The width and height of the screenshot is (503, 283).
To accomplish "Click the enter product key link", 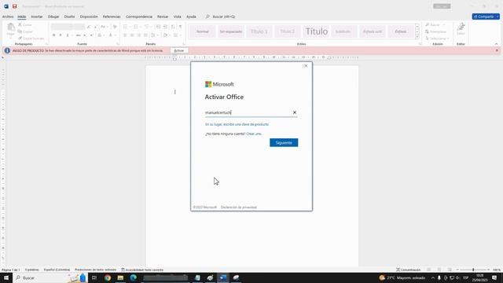I will tap(237, 124).
